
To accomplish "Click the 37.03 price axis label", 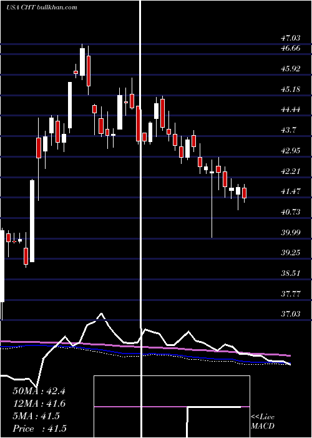I will click(290, 314).
